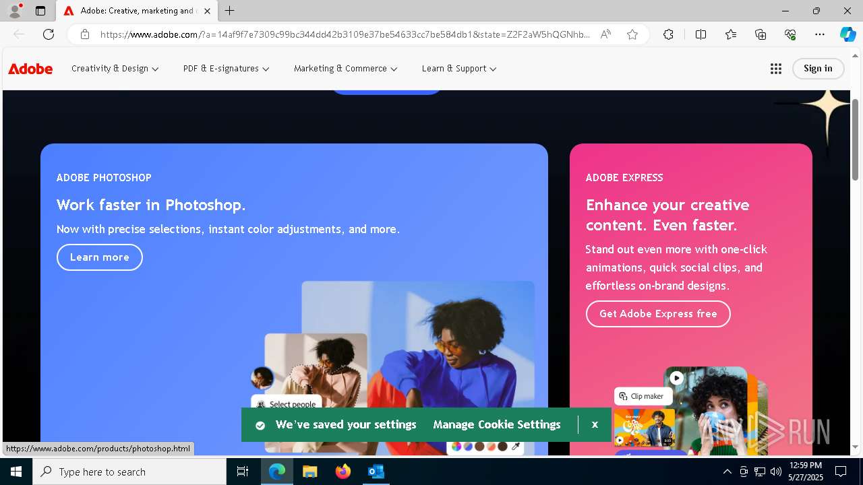Click Get Adobe Express free
This screenshot has width=863, height=485.
click(658, 314)
